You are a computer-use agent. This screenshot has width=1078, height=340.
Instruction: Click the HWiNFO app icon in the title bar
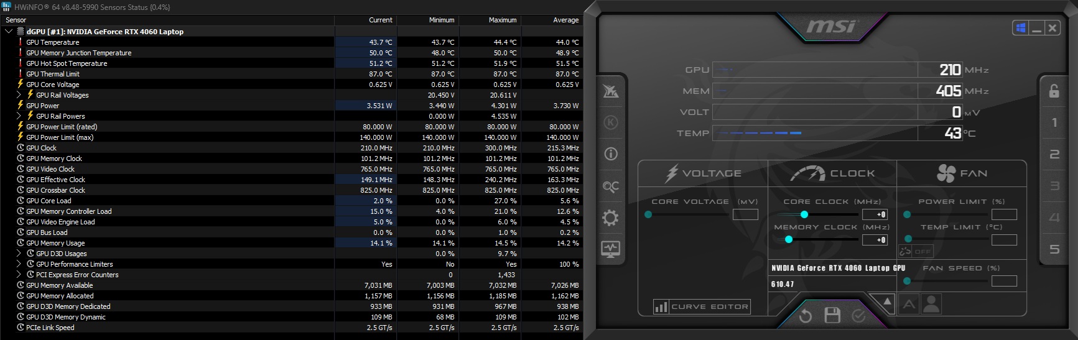[x=6, y=7]
